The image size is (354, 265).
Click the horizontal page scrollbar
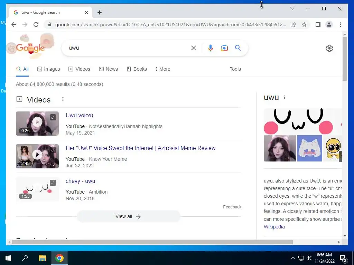tap(152, 242)
